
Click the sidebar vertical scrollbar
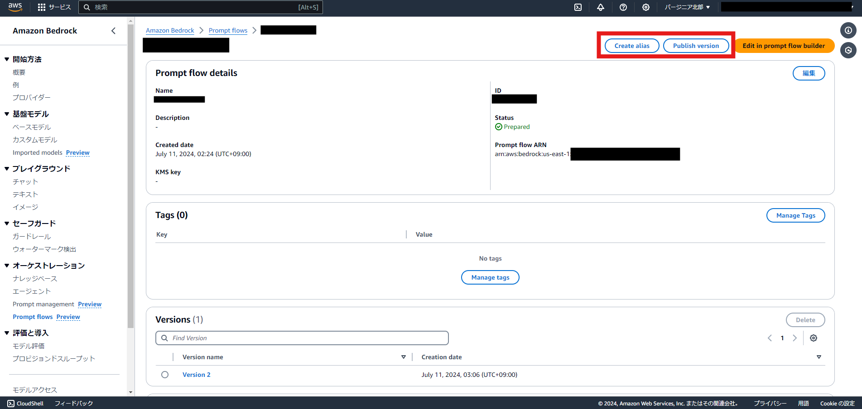tap(131, 181)
